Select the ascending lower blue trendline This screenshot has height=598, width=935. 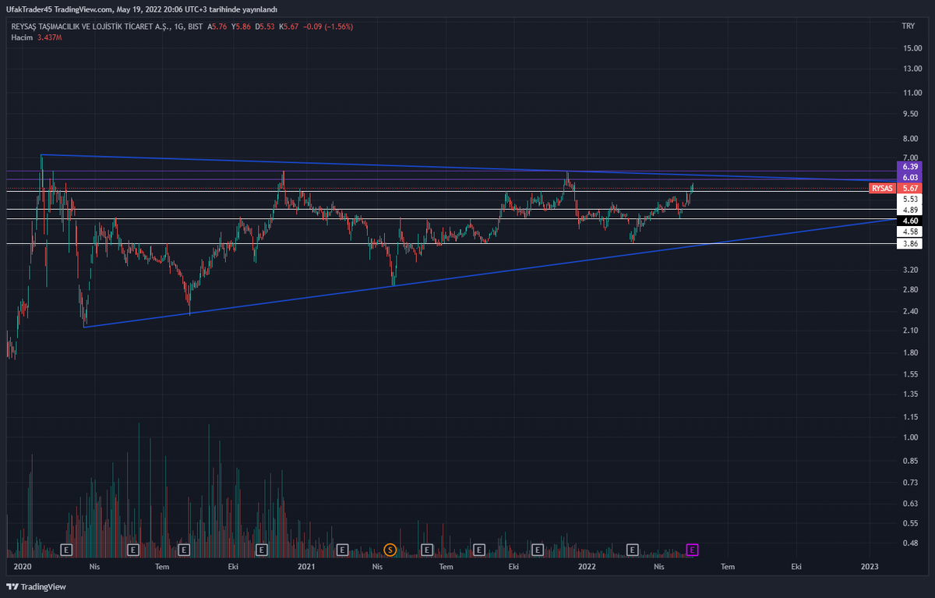(489, 274)
